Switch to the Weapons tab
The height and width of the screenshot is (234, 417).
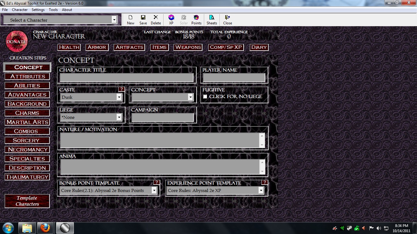188,47
